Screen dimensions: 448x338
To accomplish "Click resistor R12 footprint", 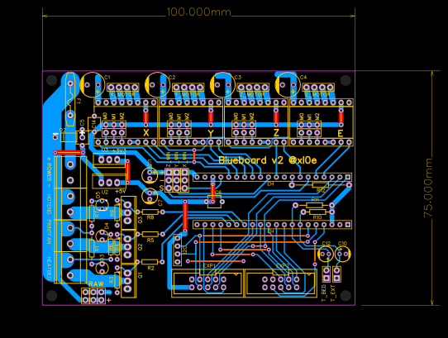I will [320, 185].
